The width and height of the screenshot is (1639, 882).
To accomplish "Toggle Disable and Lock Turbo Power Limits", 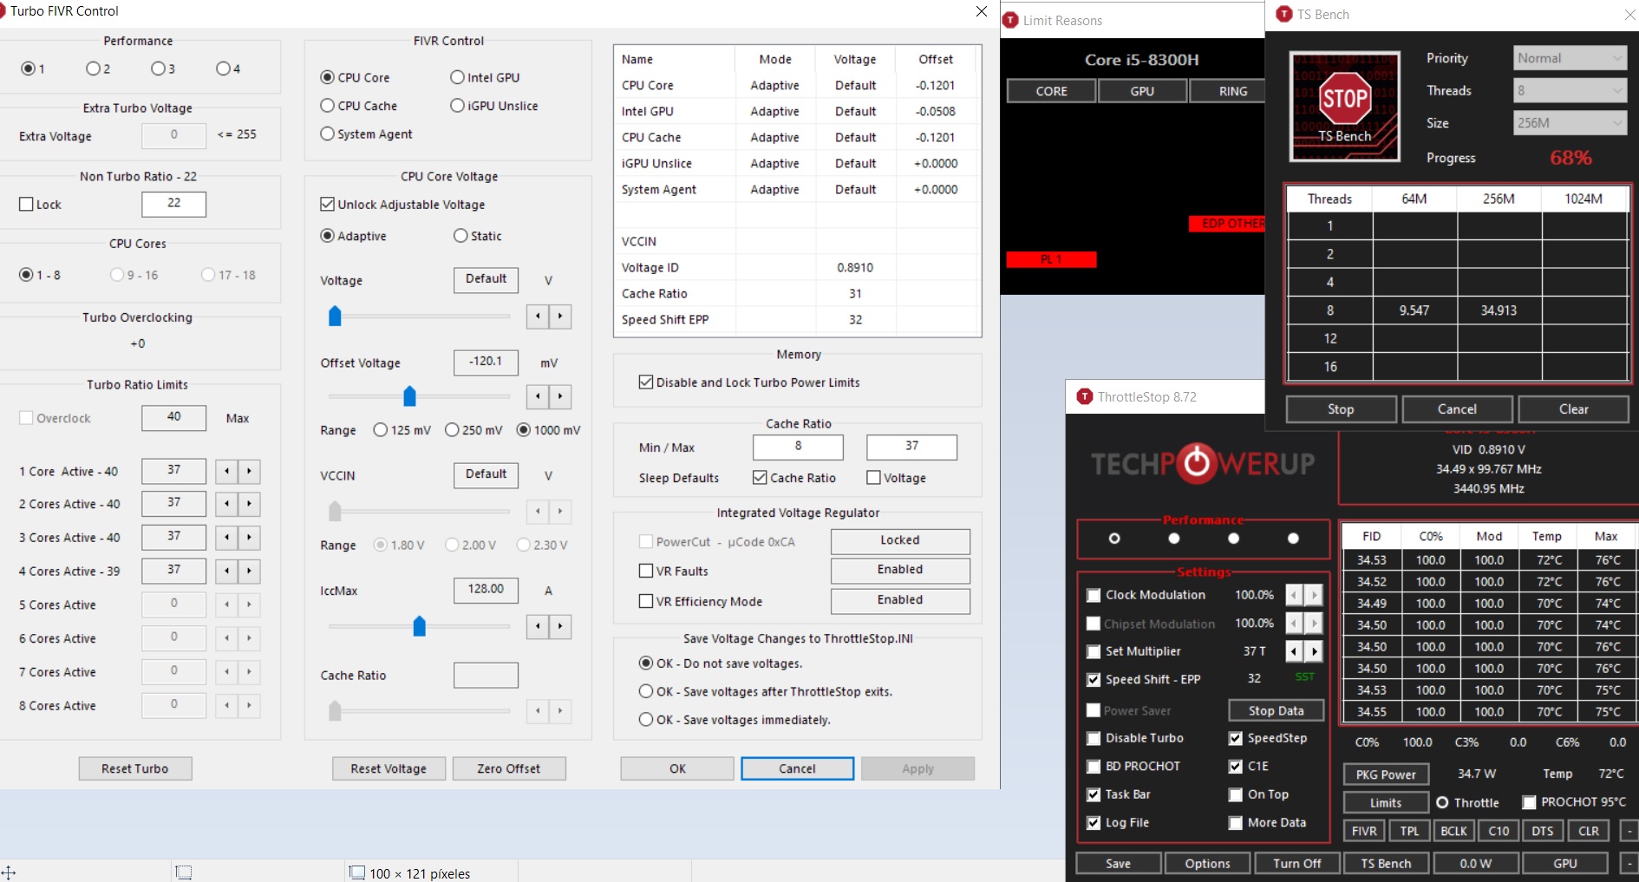I will [646, 382].
